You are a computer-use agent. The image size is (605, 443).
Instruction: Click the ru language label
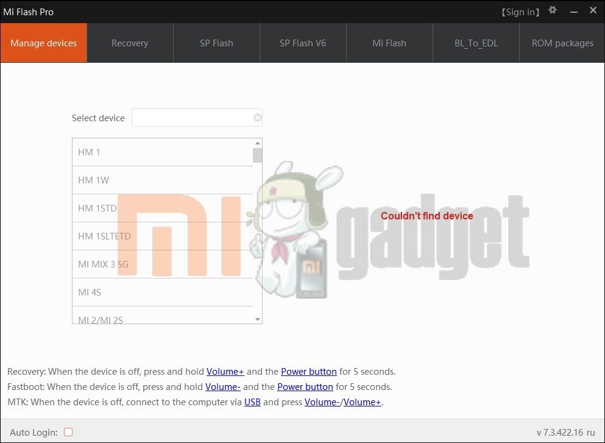[x=591, y=433]
